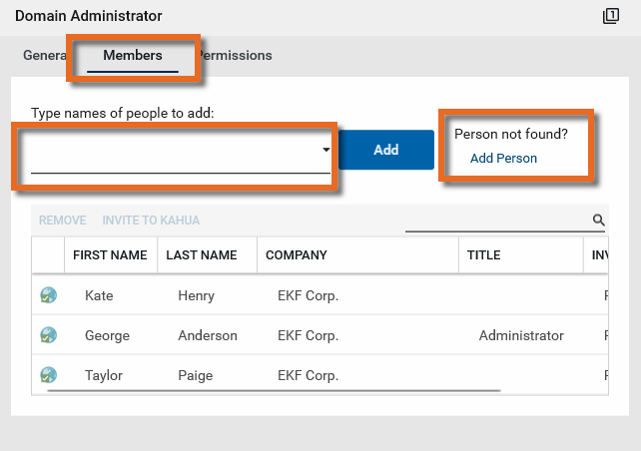The image size is (641, 451).
Task: Click the COMPANY column header
Action: point(297,255)
